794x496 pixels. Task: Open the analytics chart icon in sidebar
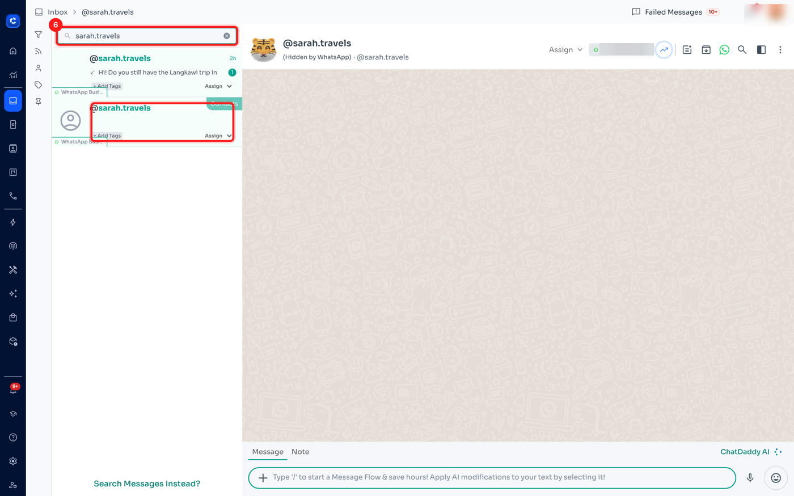coord(13,75)
